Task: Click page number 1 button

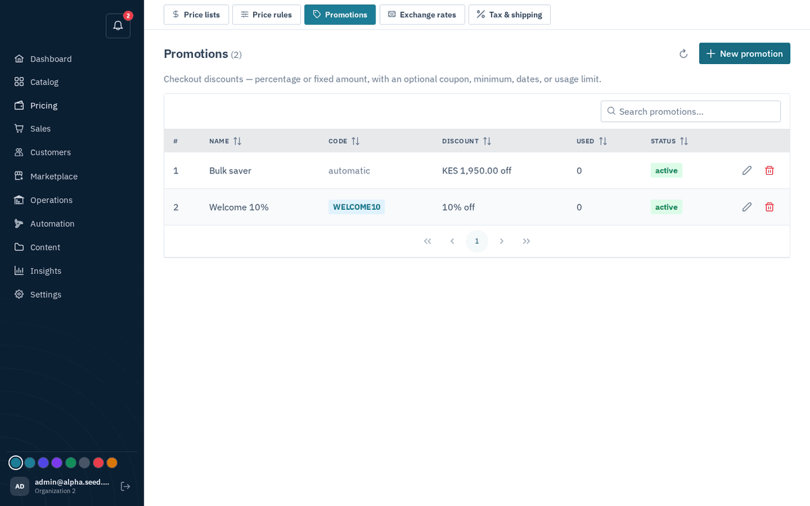Action: (477, 241)
